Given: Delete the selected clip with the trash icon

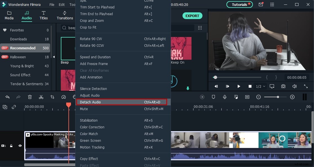Looking at the screenshot, I should tap(30, 97).
